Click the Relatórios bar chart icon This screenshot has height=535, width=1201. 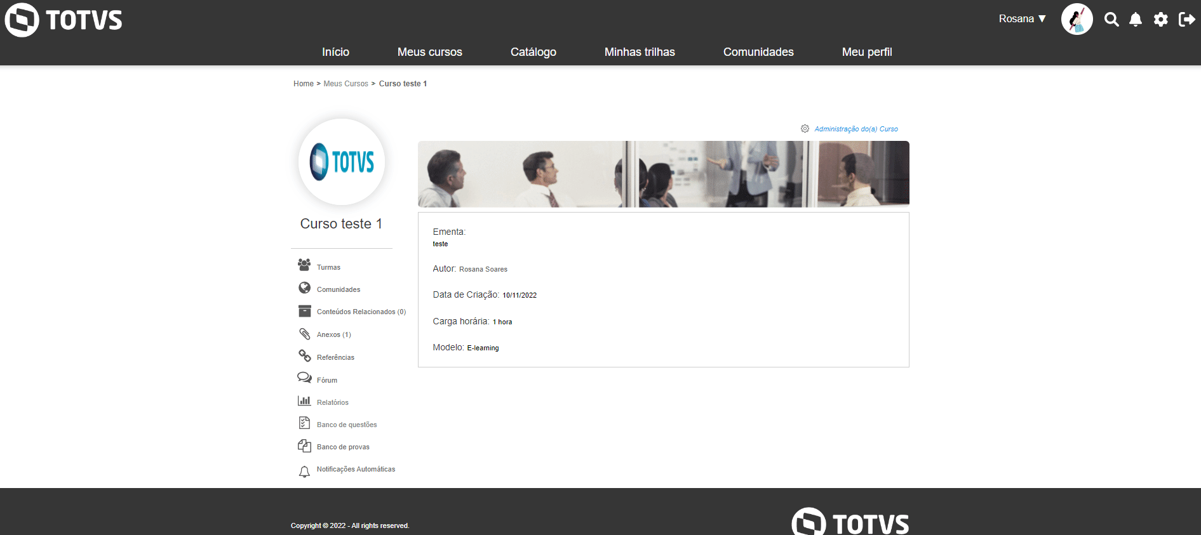click(x=304, y=400)
